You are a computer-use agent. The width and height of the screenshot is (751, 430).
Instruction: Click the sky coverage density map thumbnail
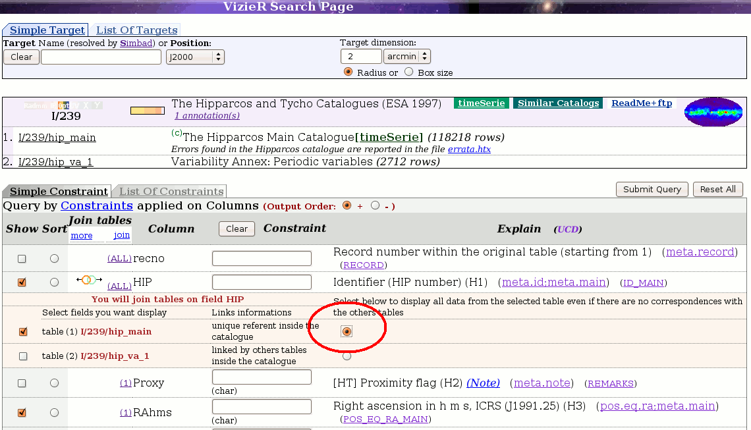tap(713, 113)
